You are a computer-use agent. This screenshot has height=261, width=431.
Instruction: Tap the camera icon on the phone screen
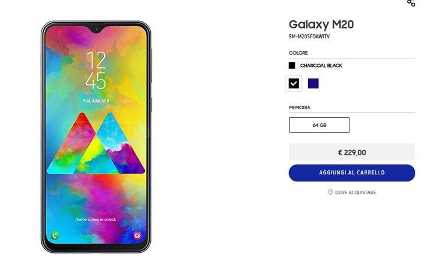[137, 235]
